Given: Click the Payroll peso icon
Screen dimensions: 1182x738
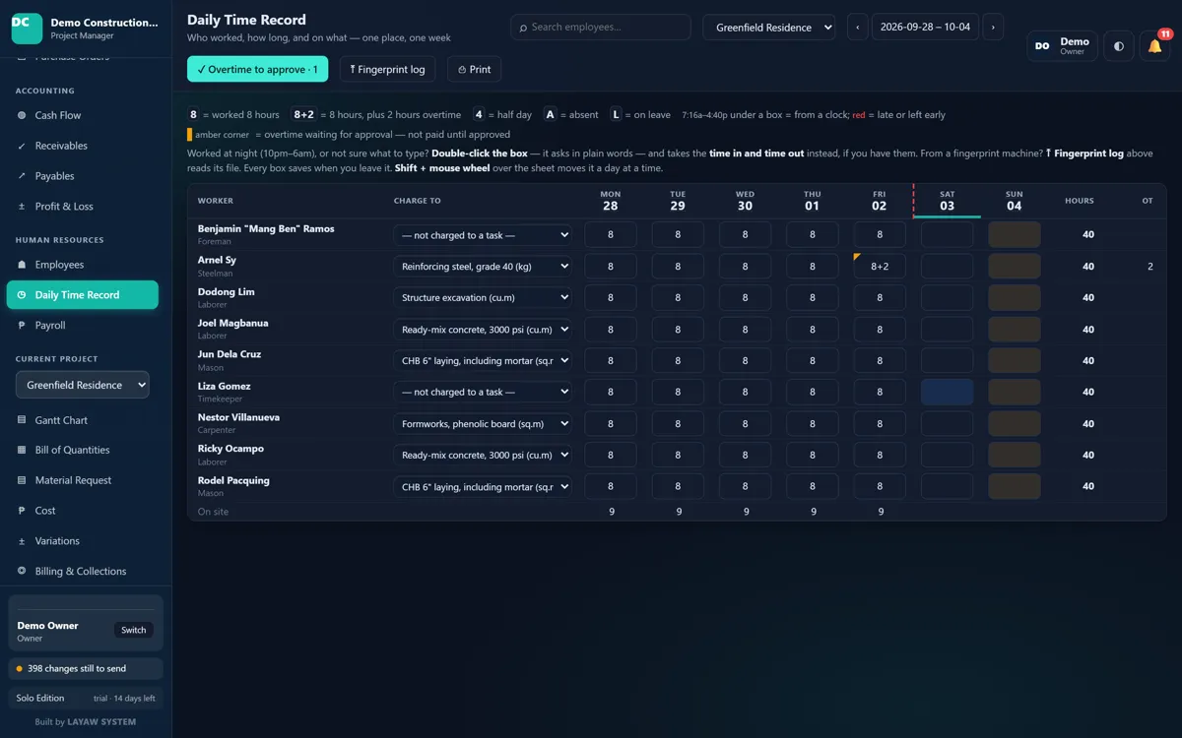Looking at the screenshot, I should [x=22, y=326].
